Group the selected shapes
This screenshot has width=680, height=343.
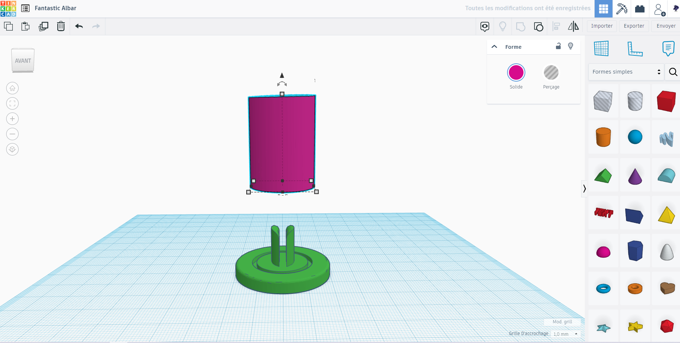[x=521, y=27]
